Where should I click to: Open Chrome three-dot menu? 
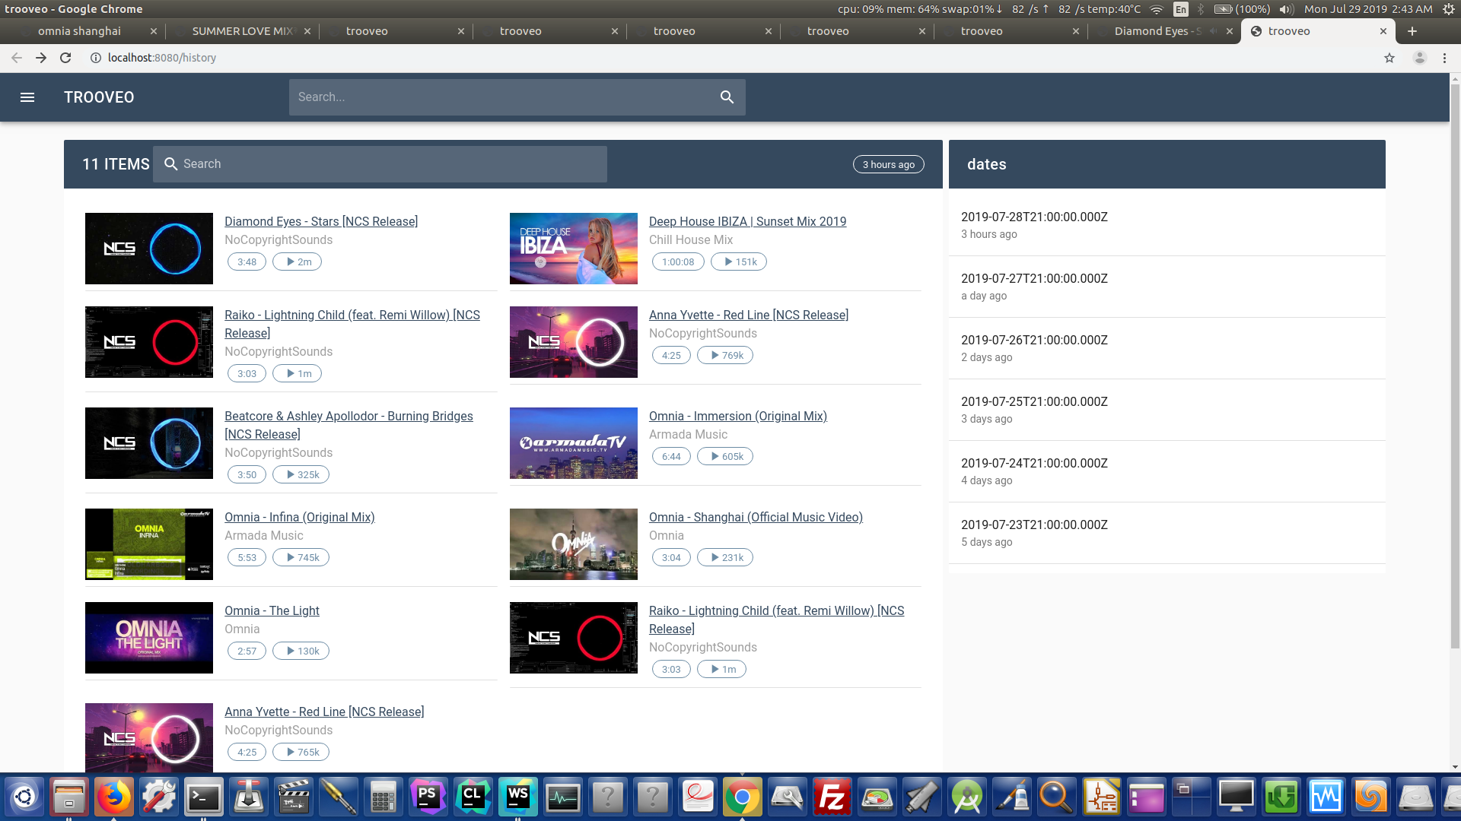point(1444,58)
